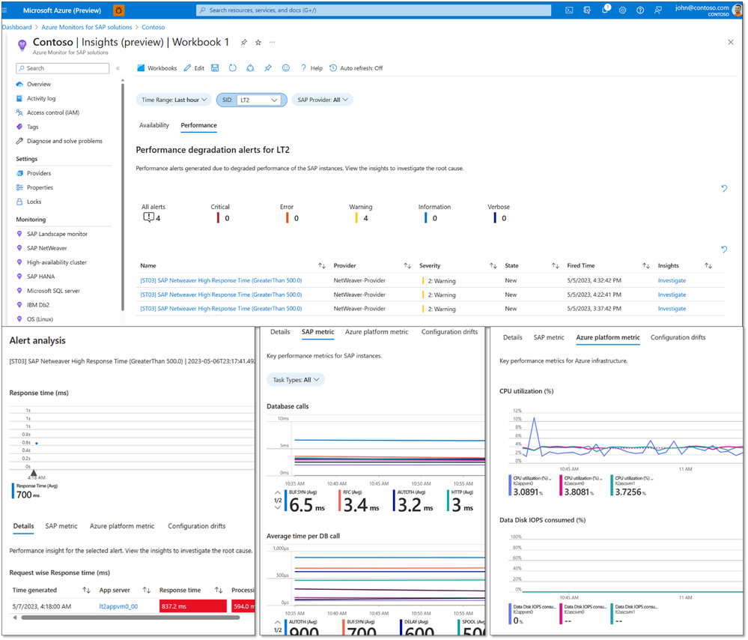Reset alert summary with the undo icon
748x640 pixels.
coord(724,188)
